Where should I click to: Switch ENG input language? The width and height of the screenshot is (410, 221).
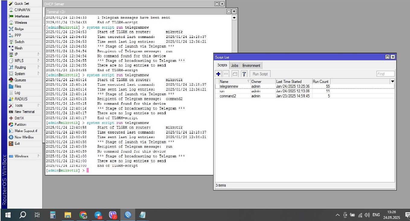[376, 215]
